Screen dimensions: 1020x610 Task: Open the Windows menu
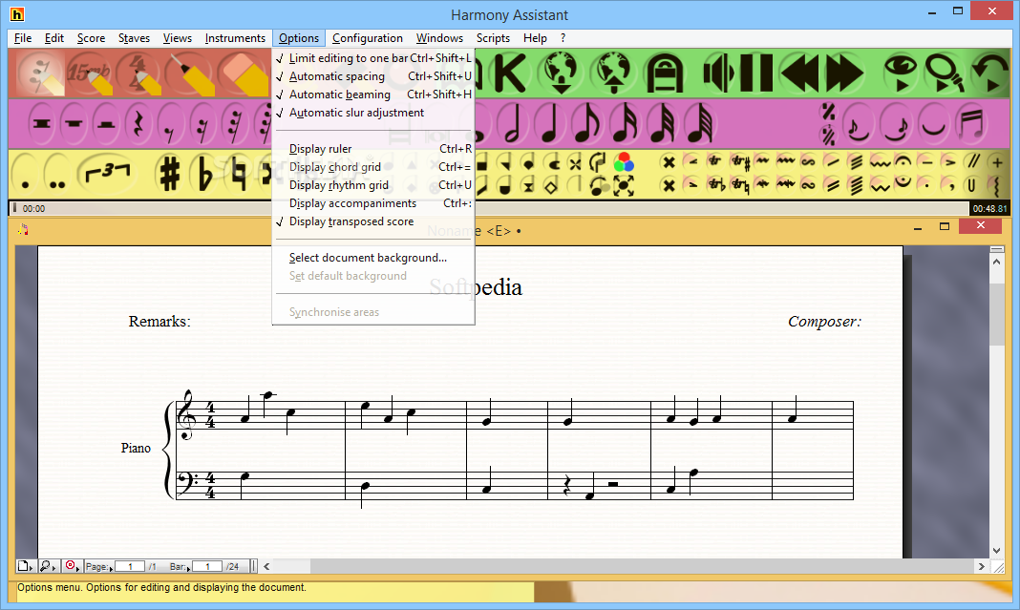[439, 38]
